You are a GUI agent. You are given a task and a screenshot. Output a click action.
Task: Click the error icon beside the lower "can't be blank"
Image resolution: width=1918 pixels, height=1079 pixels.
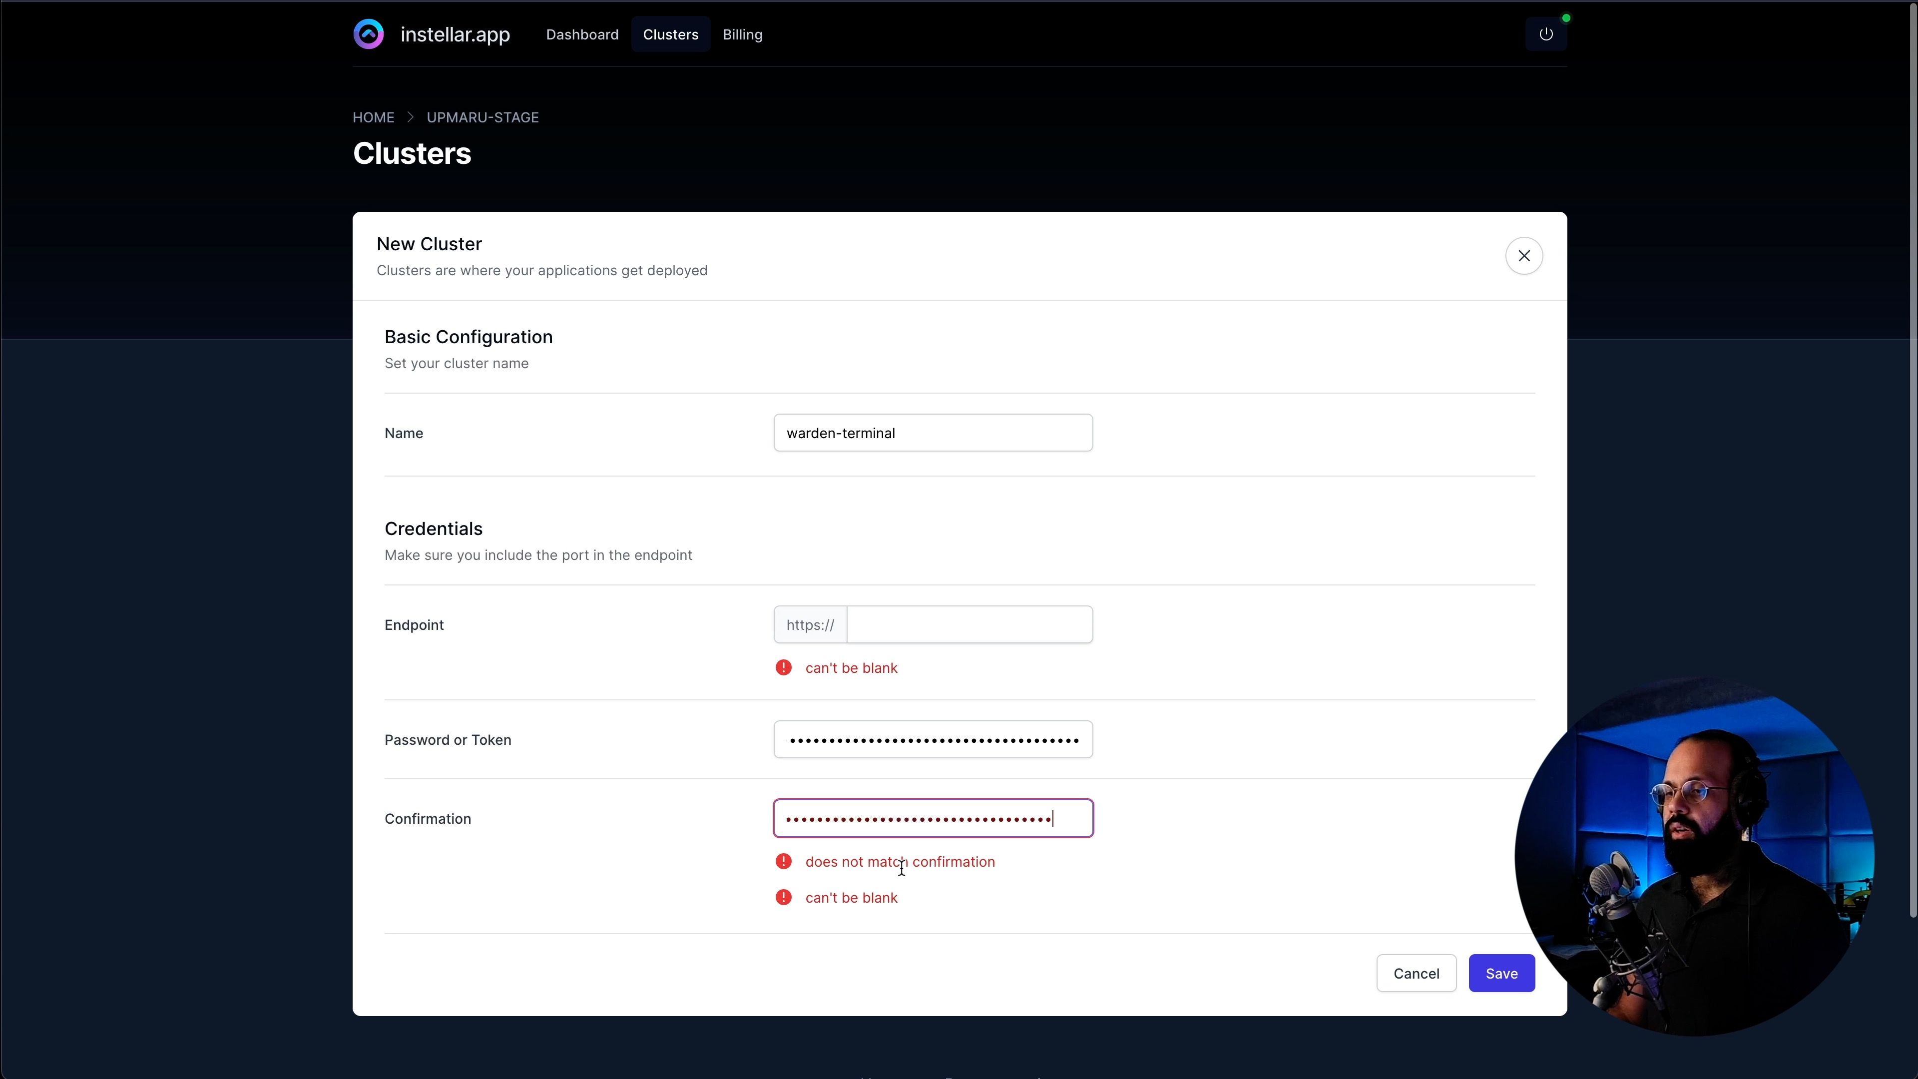(783, 897)
